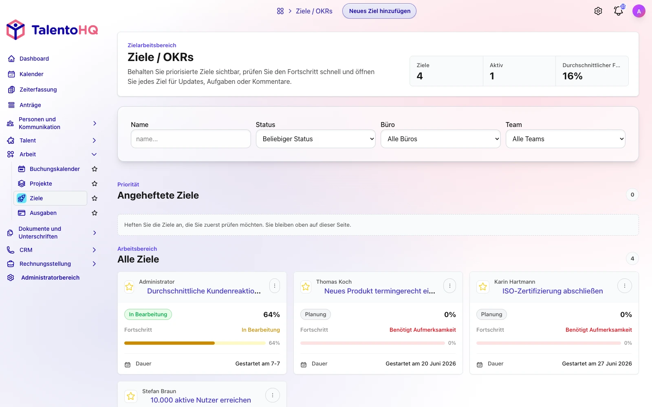The height and width of the screenshot is (407, 652).
Task: Pin the Durchschnittliche Kundenreaktio... goal
Action: (129, 287)
